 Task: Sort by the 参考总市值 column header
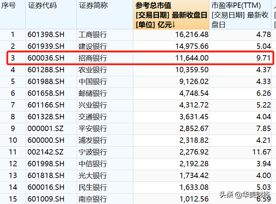click(171, 15)
